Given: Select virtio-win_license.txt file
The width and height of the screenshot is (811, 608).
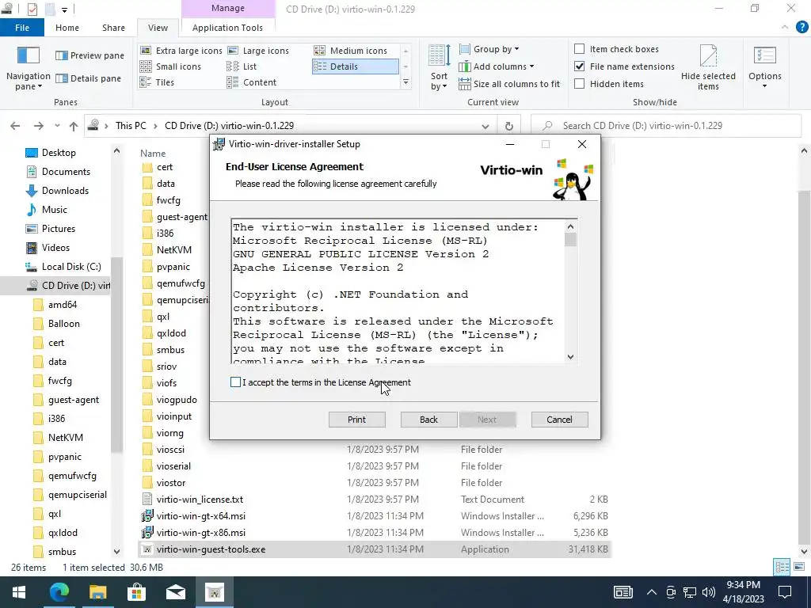Looking at the screenshot, I should coord(200,500).
